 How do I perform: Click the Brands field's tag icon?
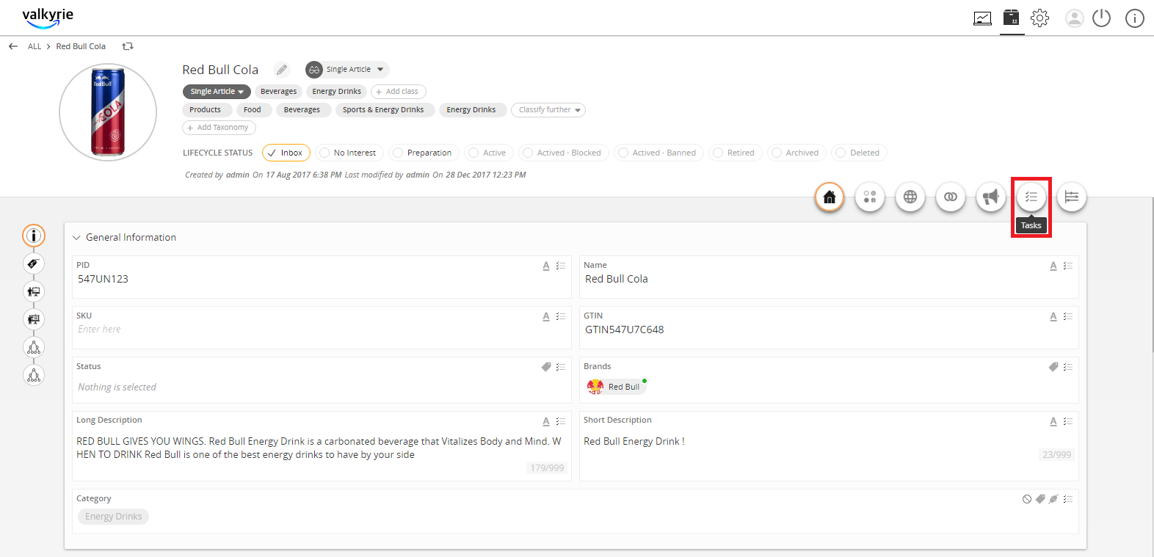[1053, 367]
